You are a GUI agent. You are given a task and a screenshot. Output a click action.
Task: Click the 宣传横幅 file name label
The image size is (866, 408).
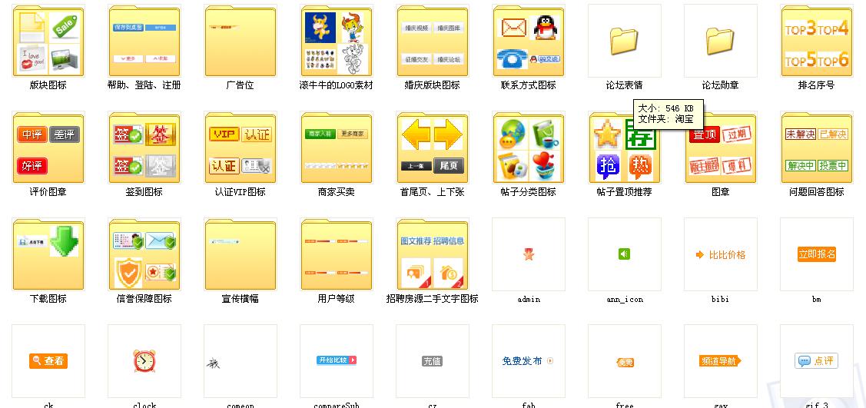coord(241,299)
